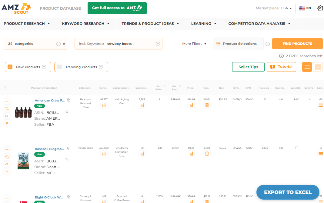Switch to grid view layout
The width and height of the screenshot is (324, 203).
click(x=318, y=67)
